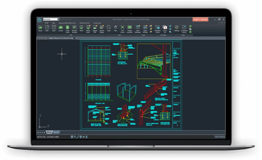Toggle Layer Toolbar visibility
This screenshot has width=262, height=160.
(x=145, y=29)
